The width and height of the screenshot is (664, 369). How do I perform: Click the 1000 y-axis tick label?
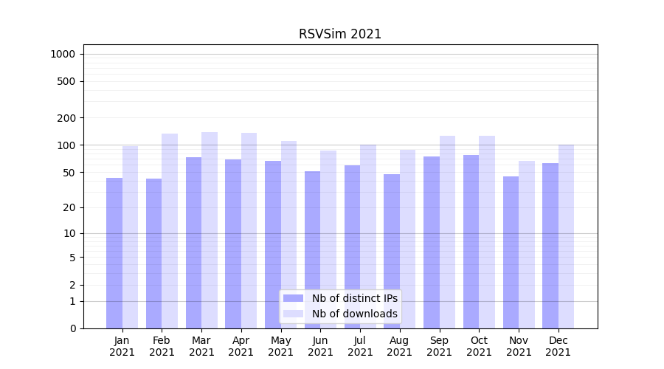[x=63, y=54]
